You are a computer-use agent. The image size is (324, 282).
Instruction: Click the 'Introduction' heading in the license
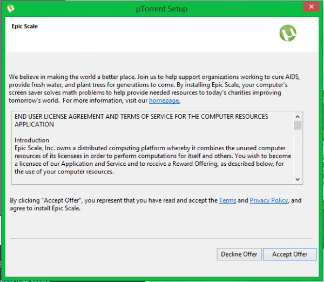[32, 140]
